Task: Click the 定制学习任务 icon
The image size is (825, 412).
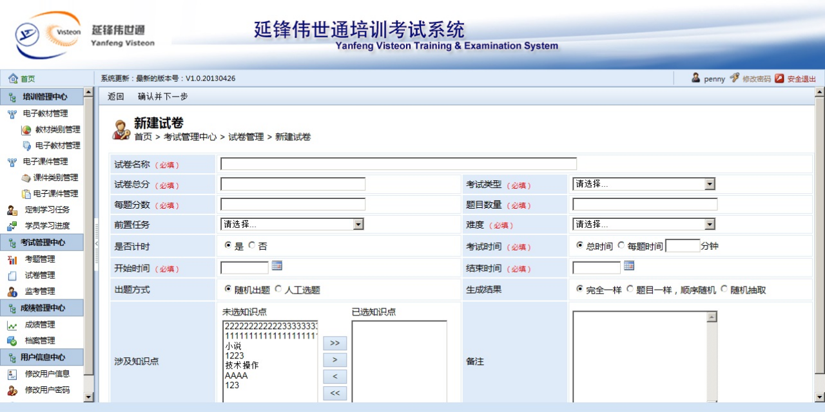Action: (x=12, y=210)
